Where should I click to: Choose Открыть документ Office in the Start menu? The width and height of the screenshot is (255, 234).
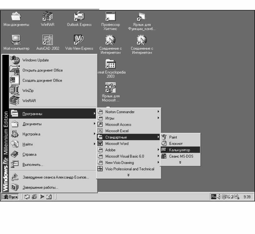(52, 70)
